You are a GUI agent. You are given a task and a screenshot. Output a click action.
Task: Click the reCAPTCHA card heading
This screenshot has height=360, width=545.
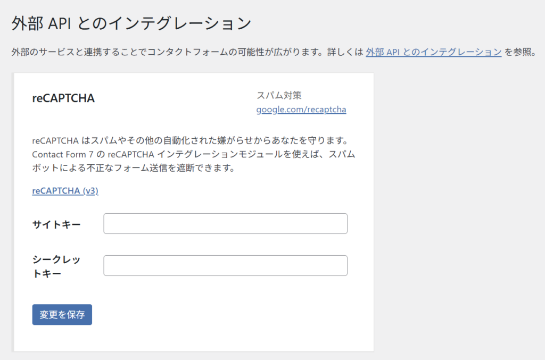(x=63, y=98)
